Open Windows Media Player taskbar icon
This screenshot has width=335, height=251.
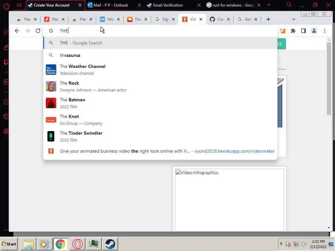tap(44, 244)
